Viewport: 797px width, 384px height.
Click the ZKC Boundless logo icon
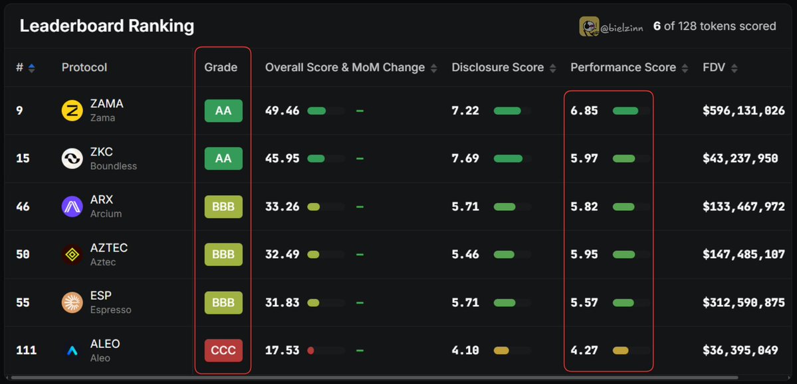72,159
